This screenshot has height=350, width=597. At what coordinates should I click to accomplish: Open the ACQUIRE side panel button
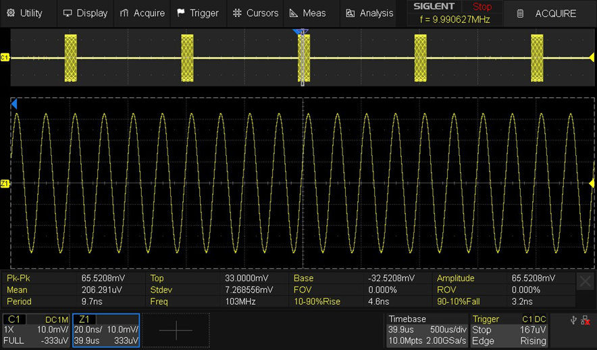pyautogui.click(x=546, y=13)
